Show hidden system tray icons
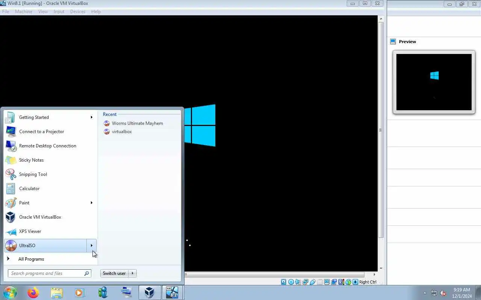This screenshot has height=300, width=481. pyautogui.click(x=425, y=293)
